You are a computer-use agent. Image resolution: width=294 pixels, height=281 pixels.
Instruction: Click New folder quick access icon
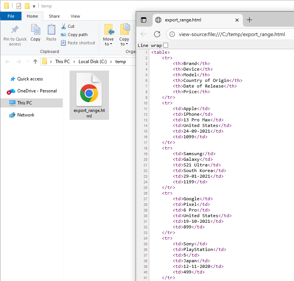click(27, 6)
